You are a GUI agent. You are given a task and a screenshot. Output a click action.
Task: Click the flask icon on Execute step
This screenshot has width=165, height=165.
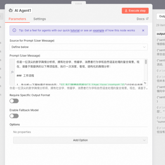pyautogui.click(x=126, y=11)
